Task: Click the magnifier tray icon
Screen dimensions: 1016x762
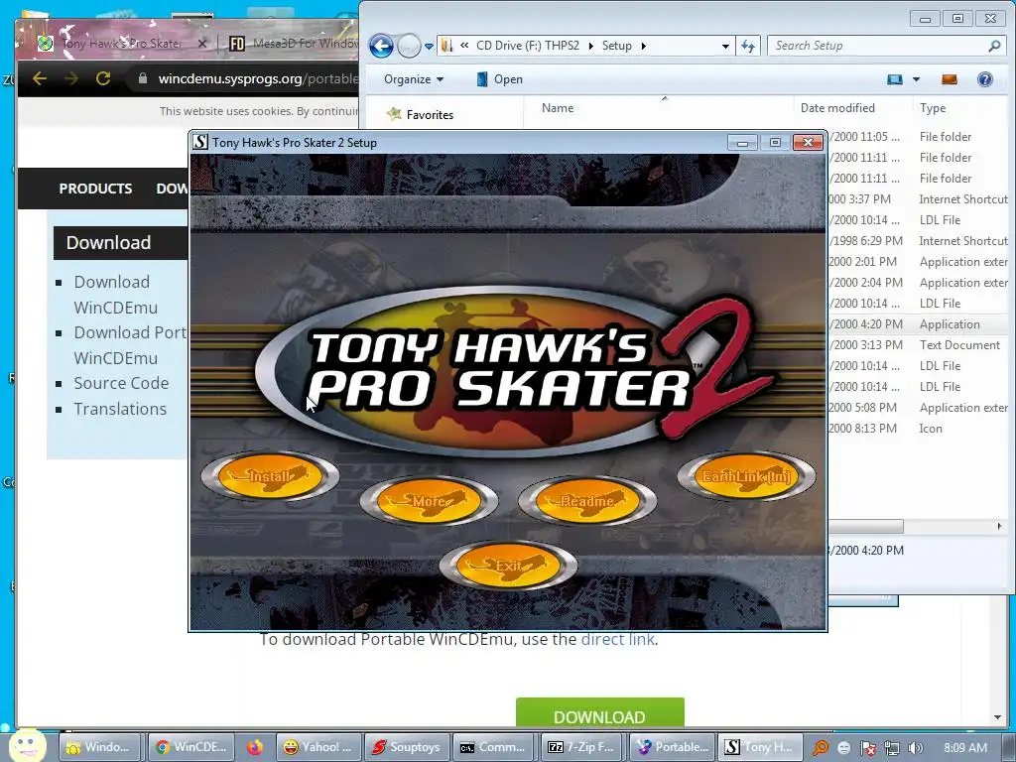Action: pos(821,748)
